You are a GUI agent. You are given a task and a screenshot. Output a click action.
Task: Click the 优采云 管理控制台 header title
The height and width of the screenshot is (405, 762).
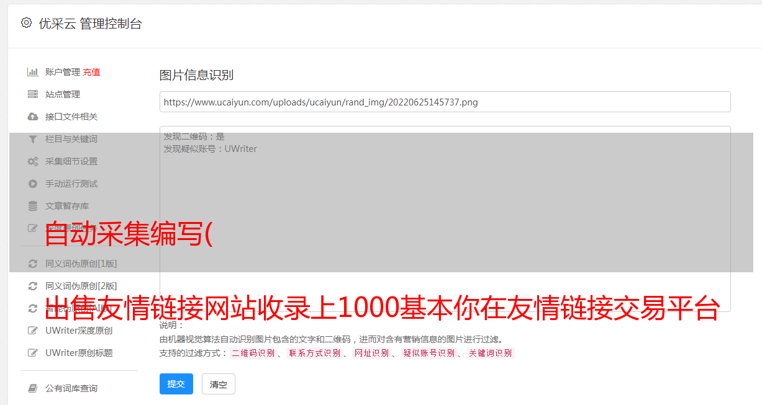pos(91,24)
